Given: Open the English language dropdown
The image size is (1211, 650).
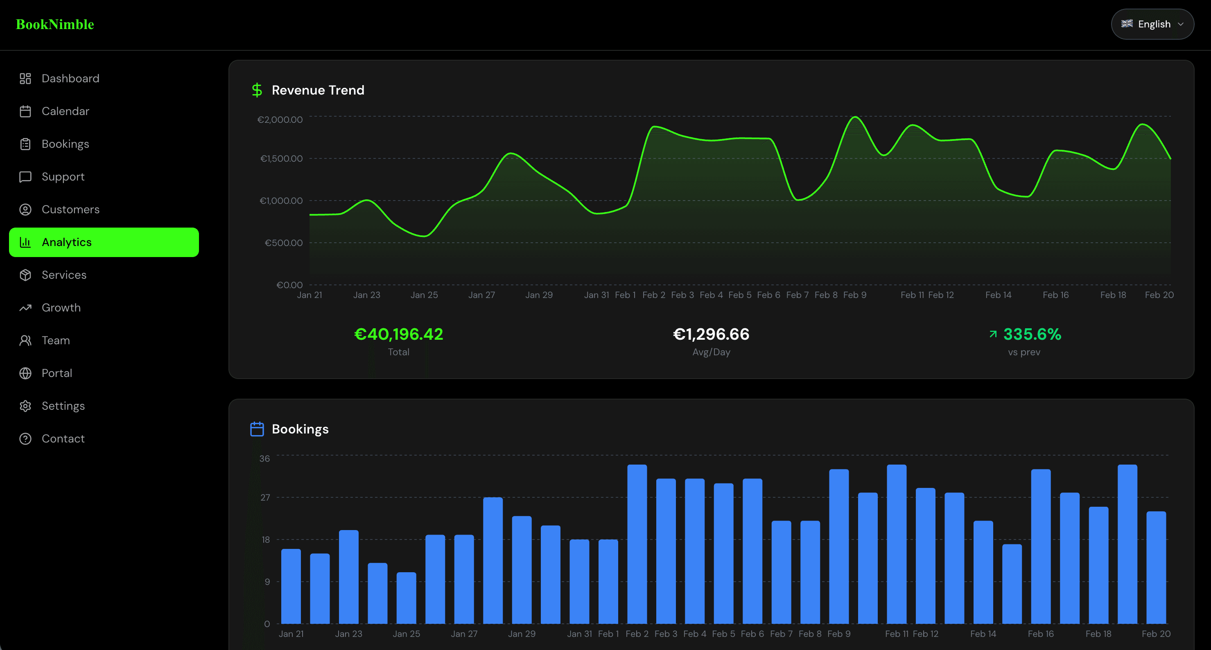Looking at the screenshot, I should click(1152, 24).
